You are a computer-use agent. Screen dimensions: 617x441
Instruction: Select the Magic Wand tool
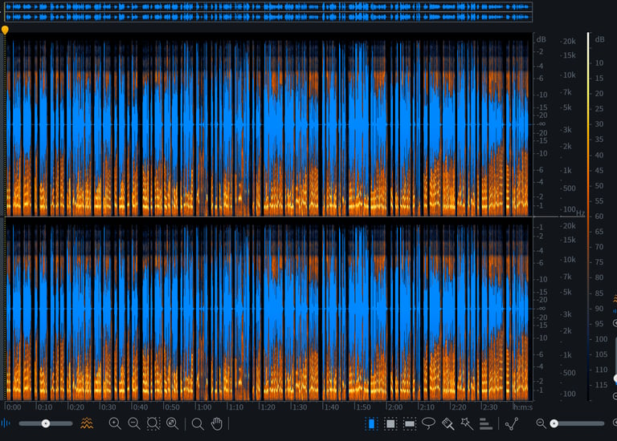pyautogui.click(x=467, y=423)
